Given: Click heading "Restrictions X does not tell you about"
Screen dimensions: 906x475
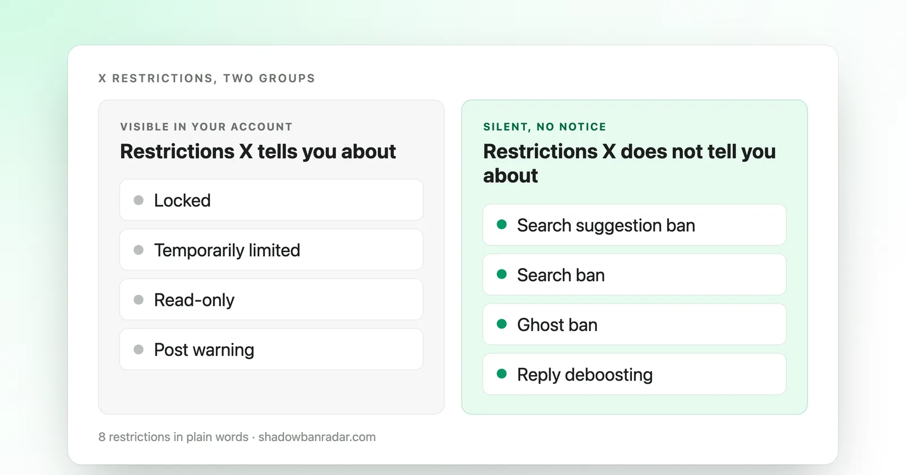Looking at the screenshot, I should pyautogui.click(x=629, y=163).
